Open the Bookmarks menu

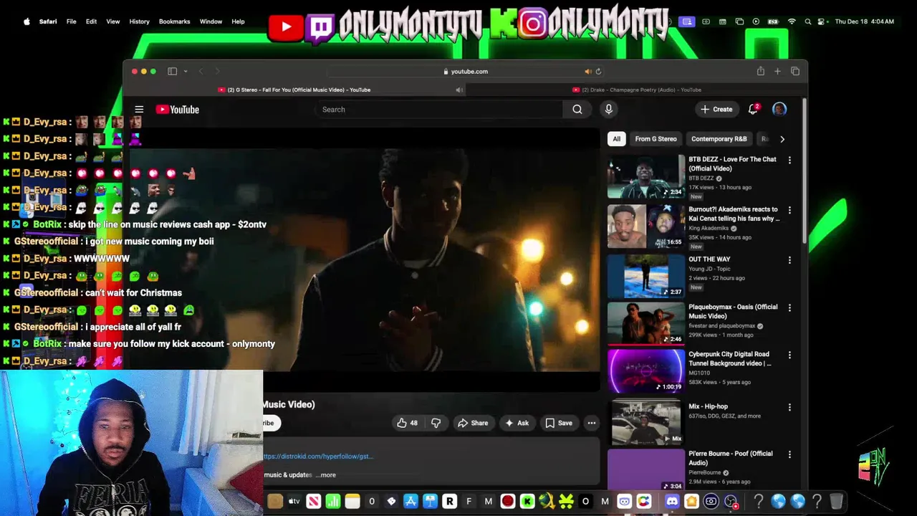pos(175,21)
